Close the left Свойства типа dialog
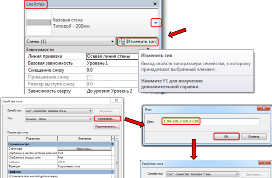Image resolution: width=272 pixels, height=178 pixels. [x=116, y=100]
